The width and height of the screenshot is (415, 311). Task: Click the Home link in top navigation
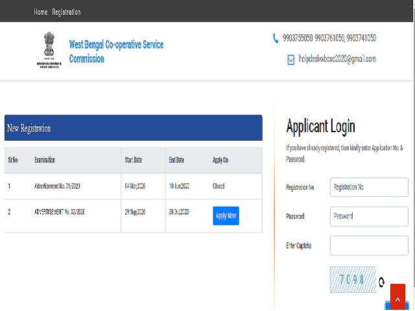coord(40,12)
